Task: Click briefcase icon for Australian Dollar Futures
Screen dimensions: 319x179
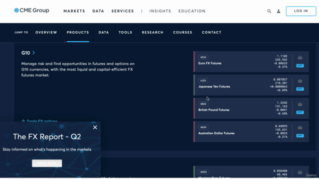Action: 300,128
